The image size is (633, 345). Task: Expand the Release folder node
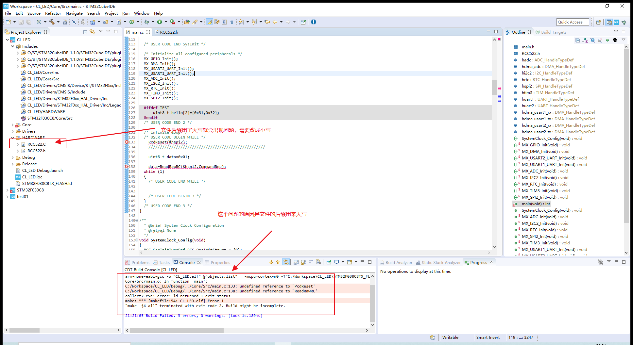click(x=12, y=164)
